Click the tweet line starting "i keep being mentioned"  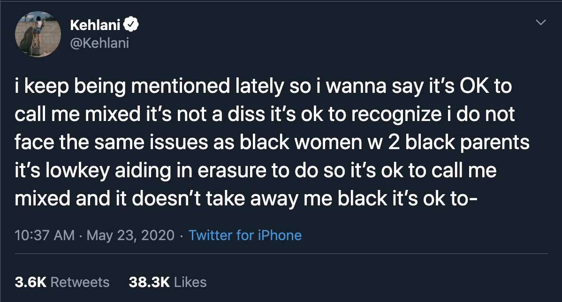263,88
